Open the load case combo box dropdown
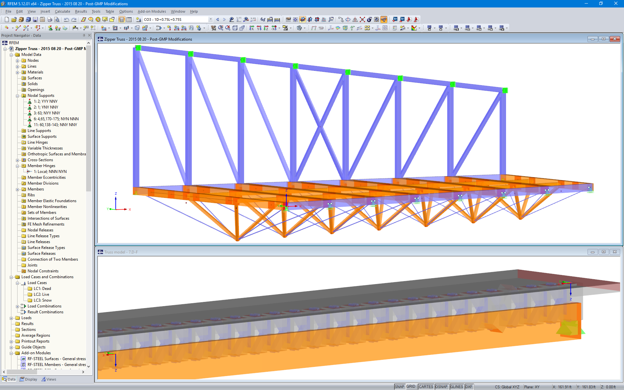Image resolution: width=624 pixels, height=390 pixels. [x=211, y=19]
